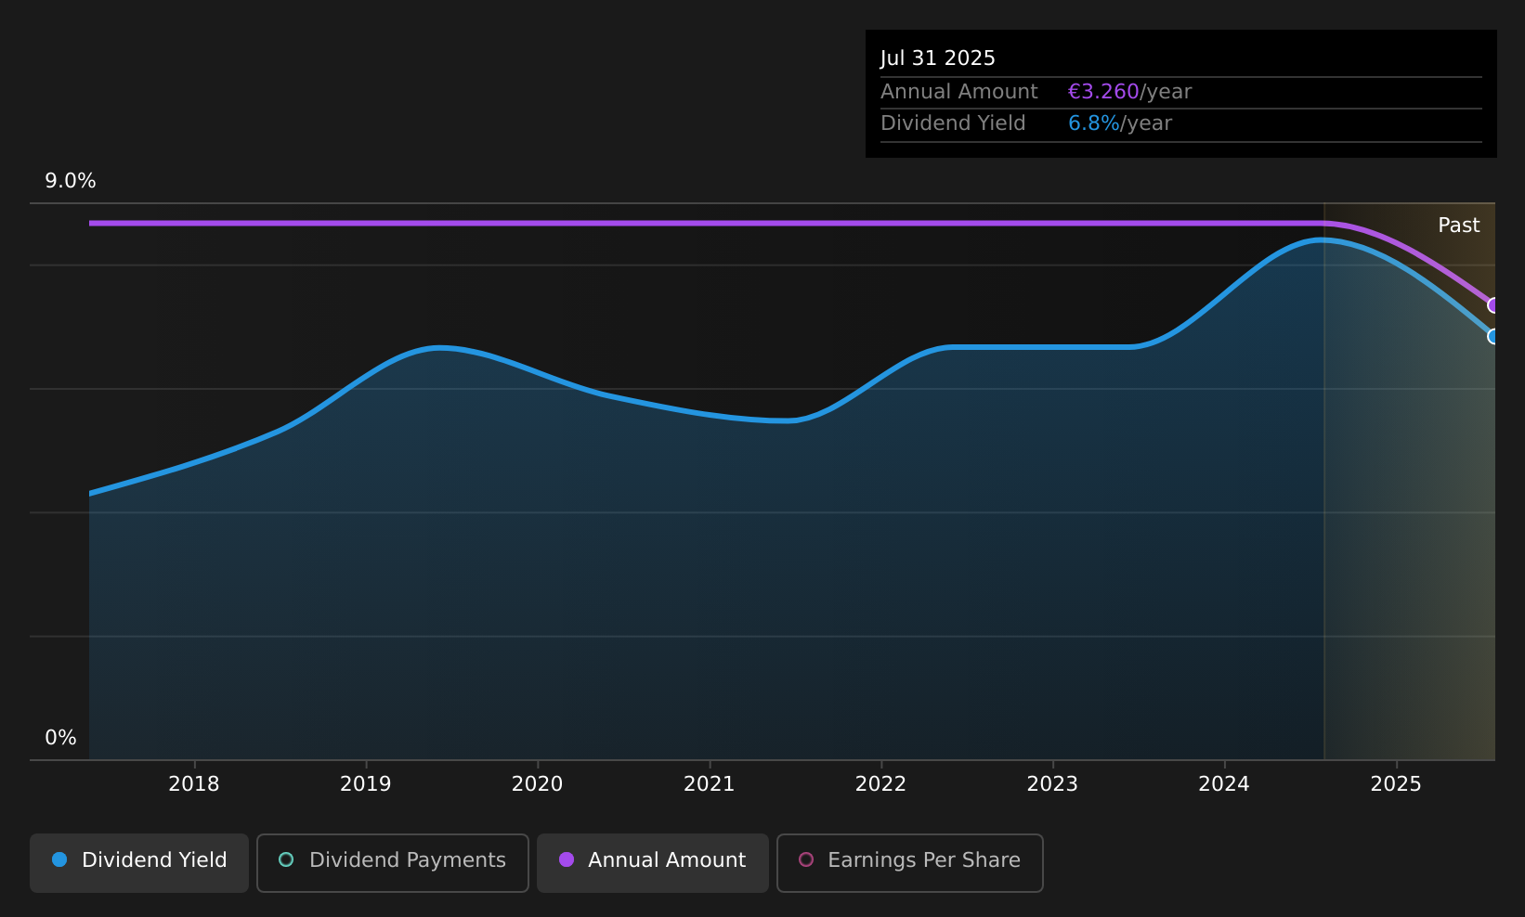This screenshot has width=1525, height=917.
Task: Click the 2021 x-axis label
Action: click(710, 784)
